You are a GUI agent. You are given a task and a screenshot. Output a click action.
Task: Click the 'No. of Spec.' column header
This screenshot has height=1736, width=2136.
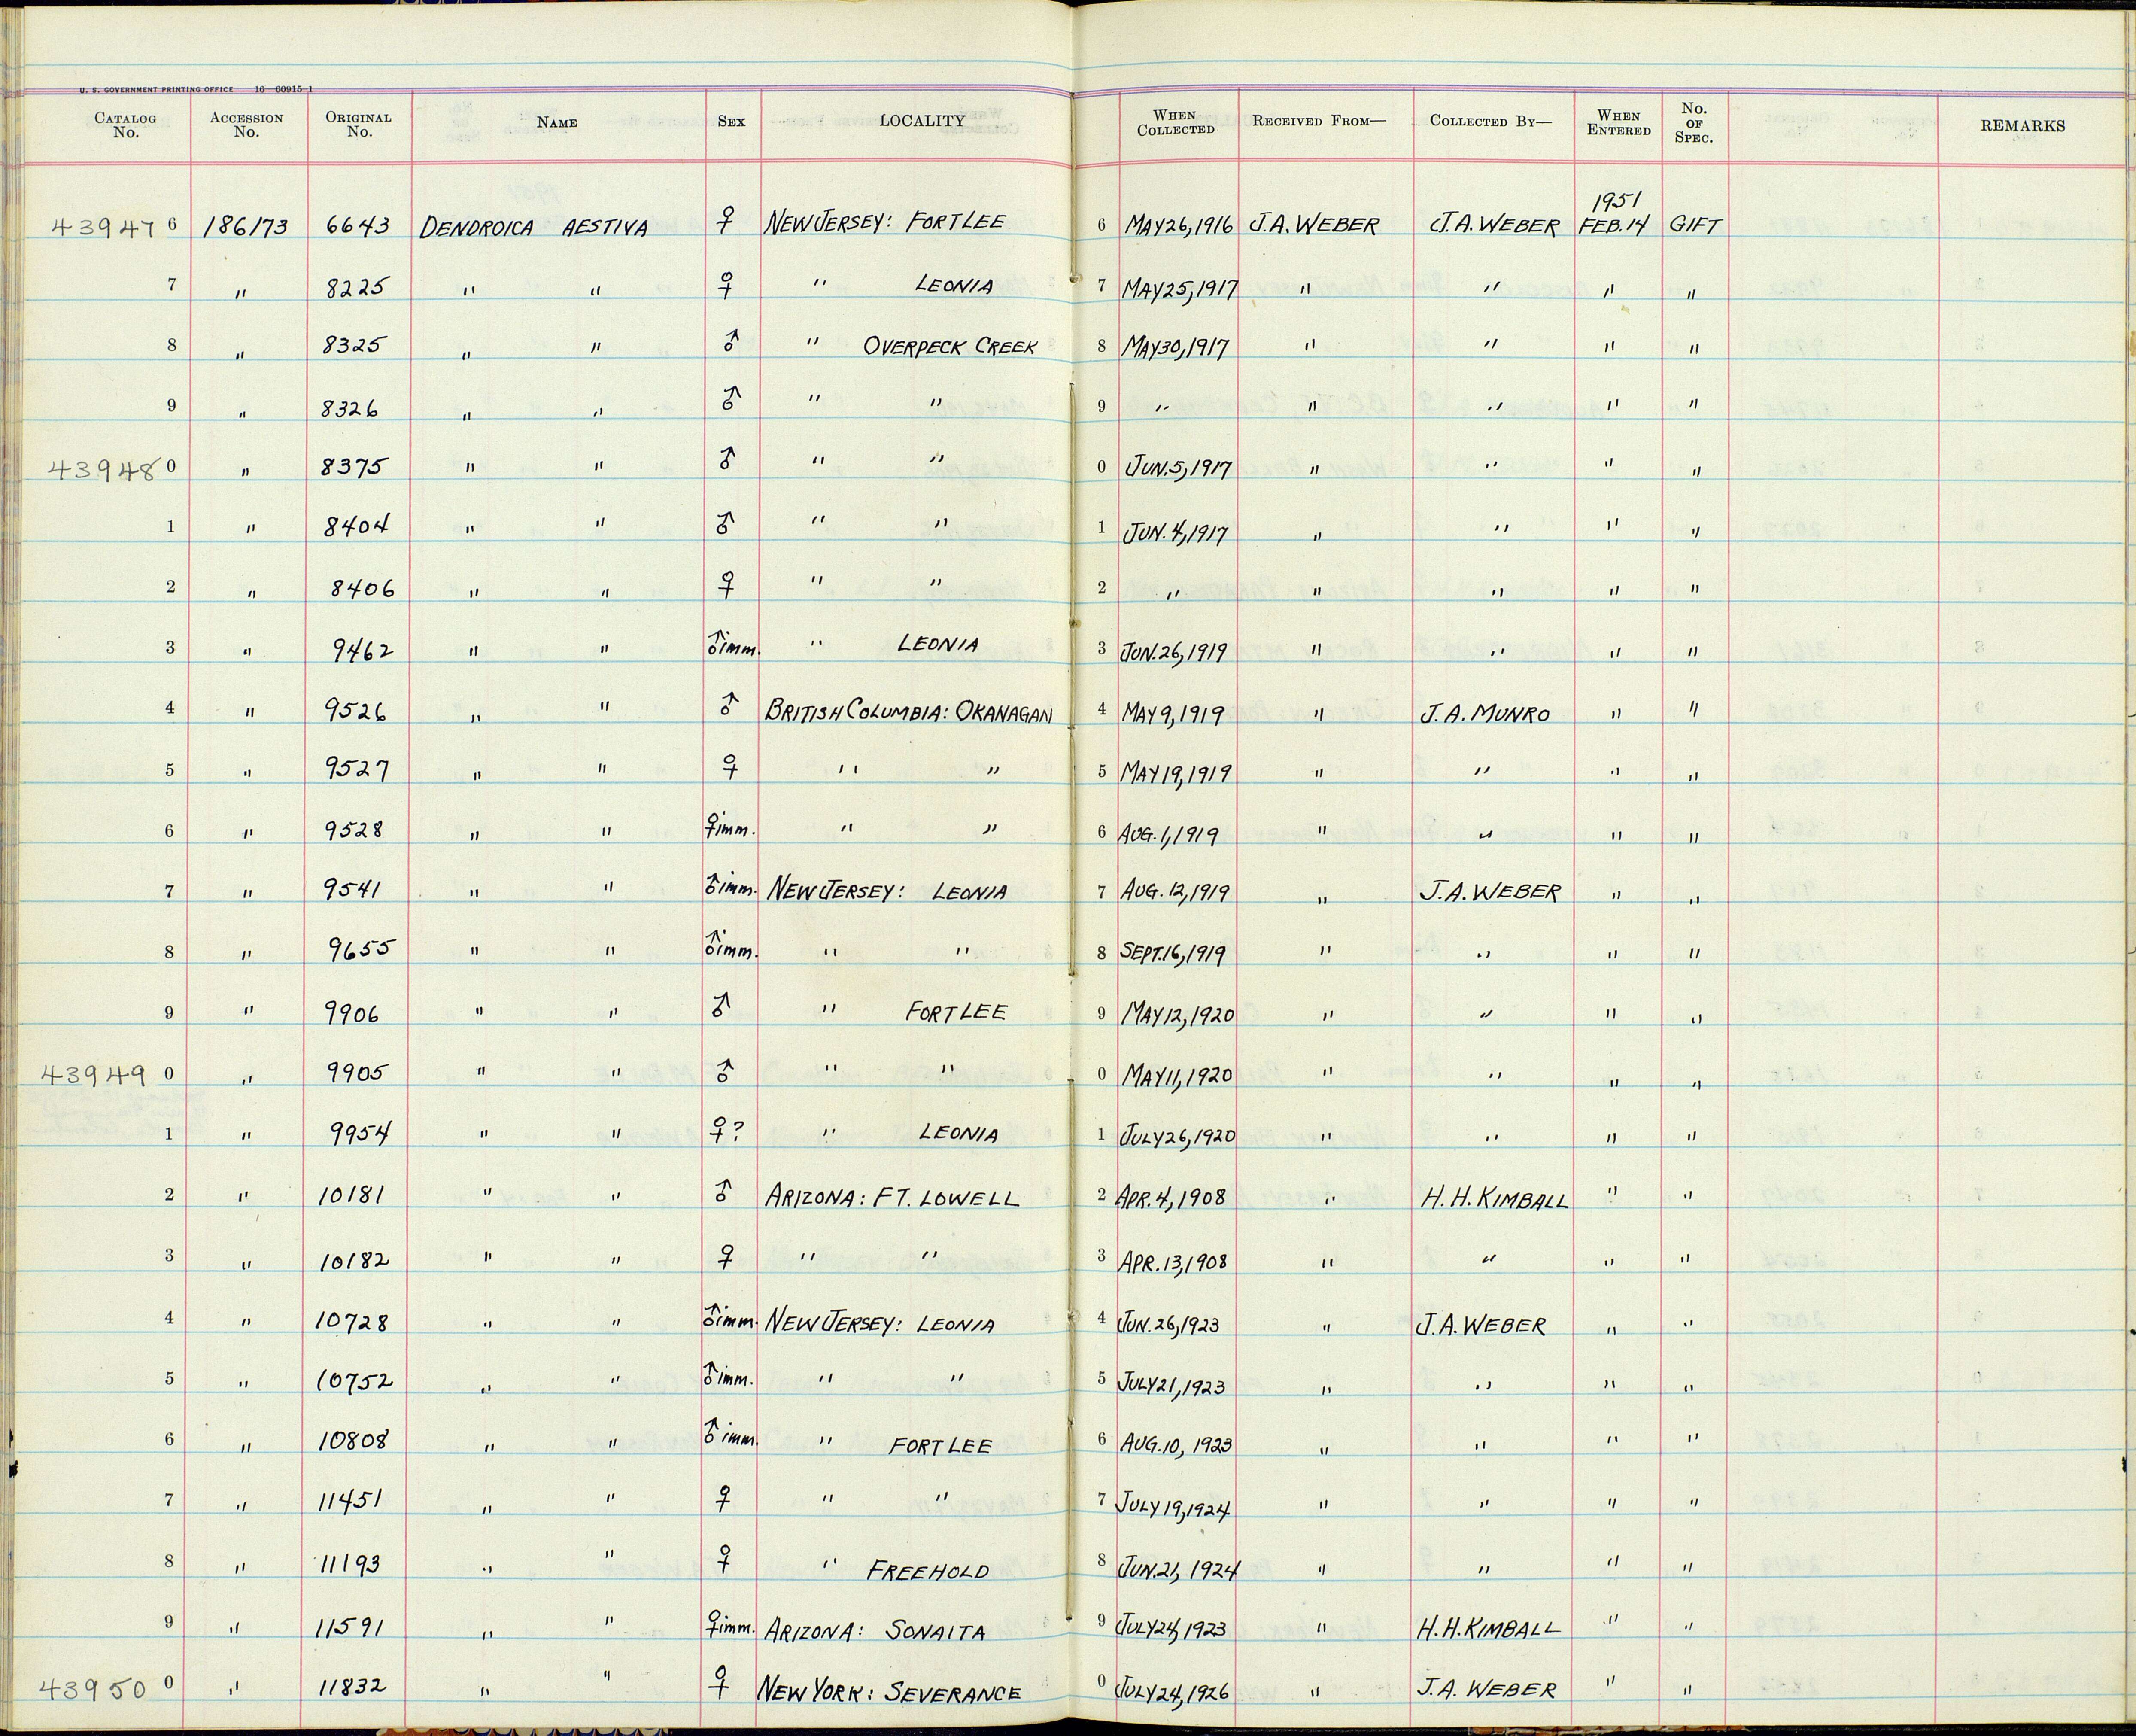(1694, 123)
